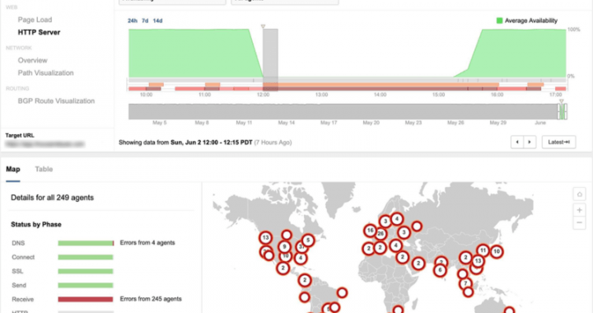The width and height of the screenshot is (593, 313).
Task: Select the map cluster marker labeled 16
Action: [x=370, y=230]
